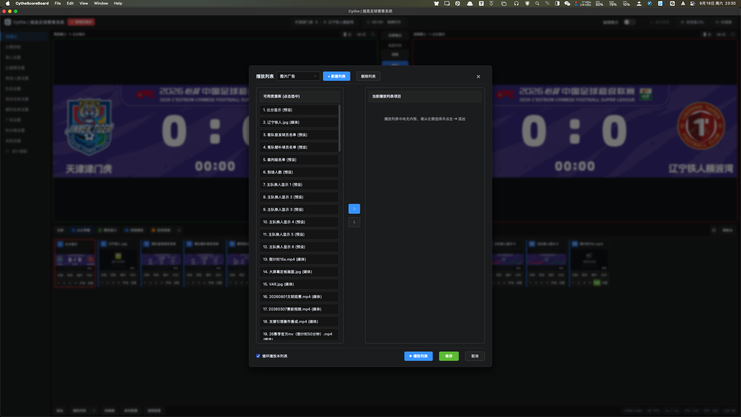Select resource '8. 主队换人显示 2 (预设)'
Viewport: 741px width, 417px height.
[299, 197]
